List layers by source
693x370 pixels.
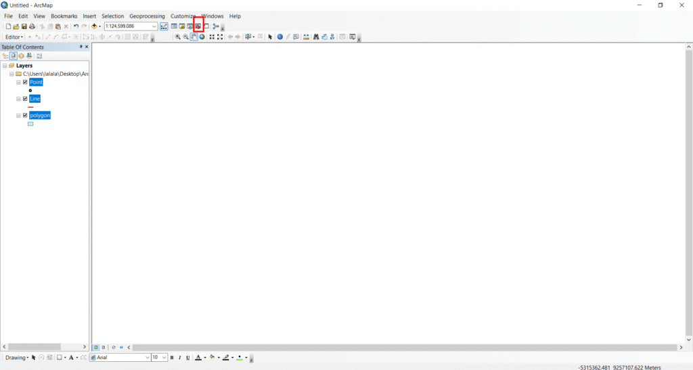(14, 56)
